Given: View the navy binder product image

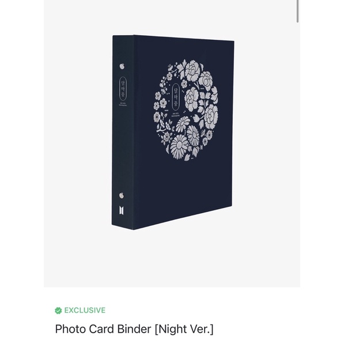Looking at the screenshot, I should coord(173,133).
